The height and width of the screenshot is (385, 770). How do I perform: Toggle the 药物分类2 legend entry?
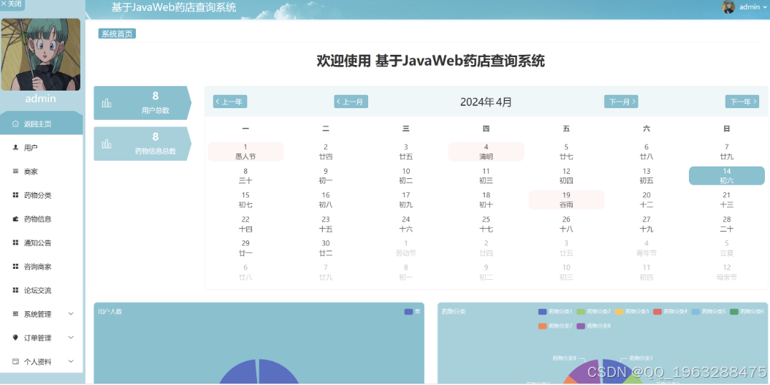[594, 311]
